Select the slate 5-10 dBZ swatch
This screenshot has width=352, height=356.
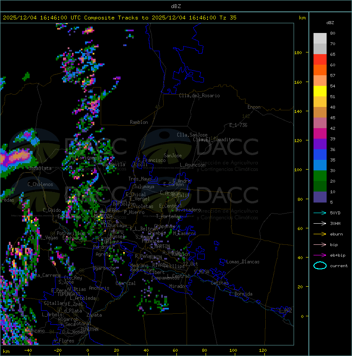click(x=320, y=197)
